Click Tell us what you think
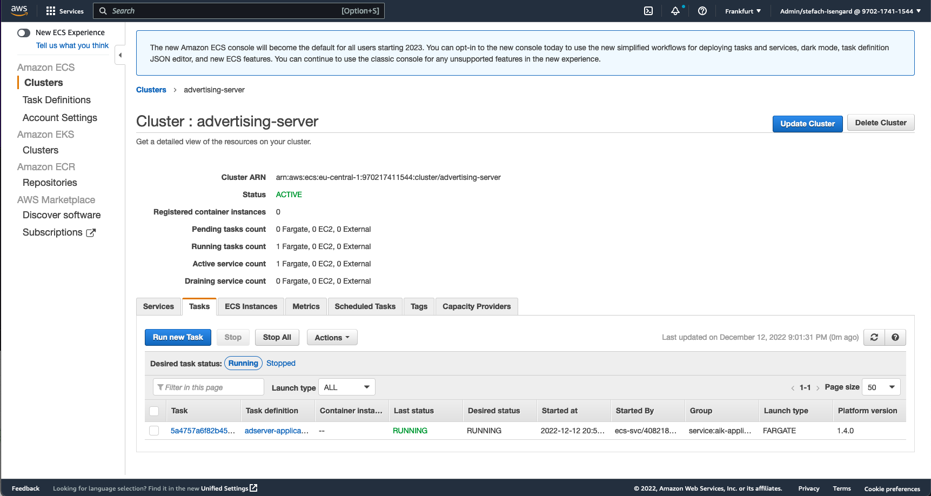Viewport: 931px width, 496px height. click(72, 45)
